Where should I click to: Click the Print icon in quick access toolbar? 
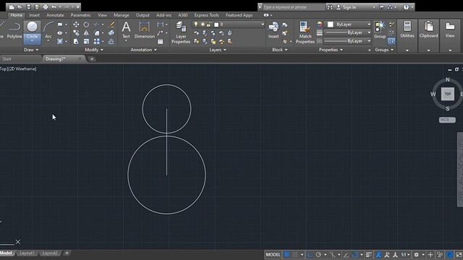click(46, 6)
